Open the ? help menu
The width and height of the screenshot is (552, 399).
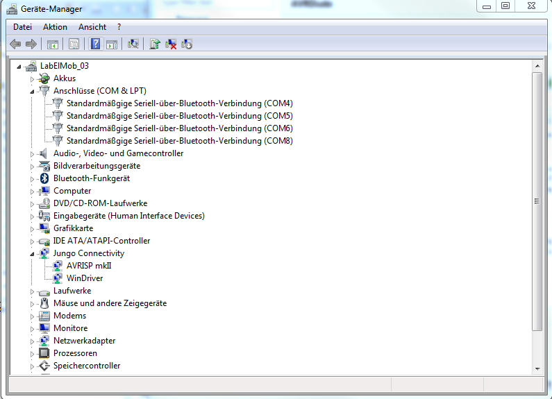[119, 27]
